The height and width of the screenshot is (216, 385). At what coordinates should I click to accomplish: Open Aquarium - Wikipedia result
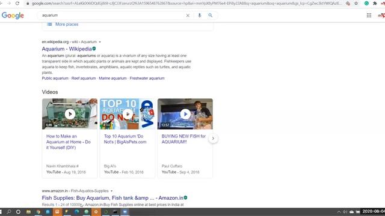[x=67, y=49]
